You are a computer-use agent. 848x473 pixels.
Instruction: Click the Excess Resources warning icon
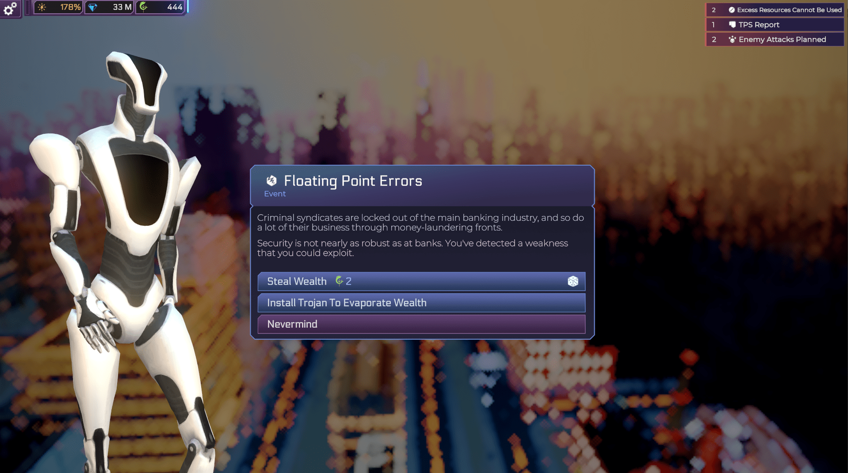coord(732,10)
